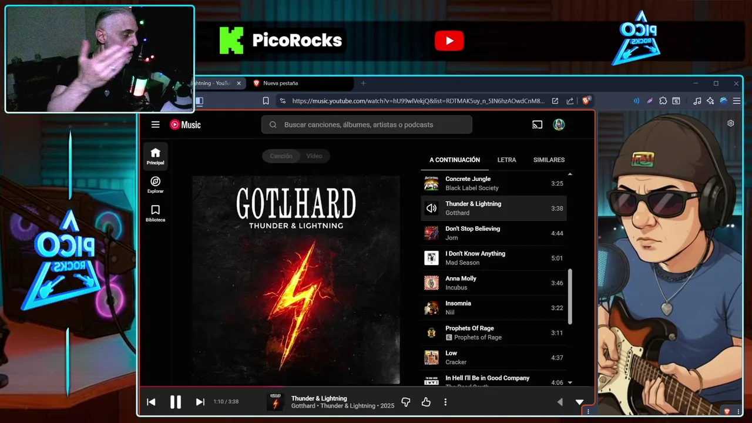The width and height of the screenshot is (752, 423).
Task: Click the Brave wallet icon near menu
Action: pyautogui.click(x=723, y=101)
